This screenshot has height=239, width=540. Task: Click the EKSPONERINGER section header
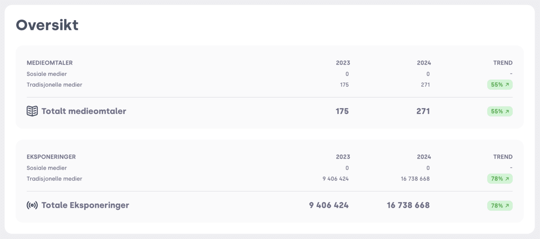click(51, 157)
